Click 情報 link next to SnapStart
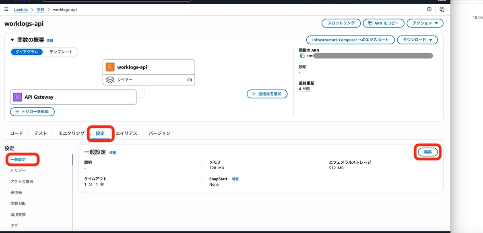 (235, 179)
